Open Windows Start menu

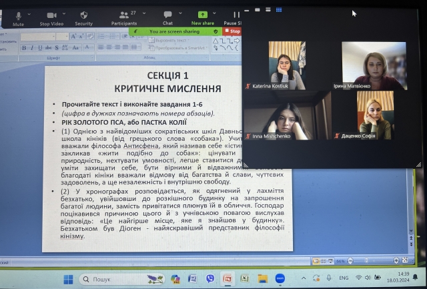68,280
